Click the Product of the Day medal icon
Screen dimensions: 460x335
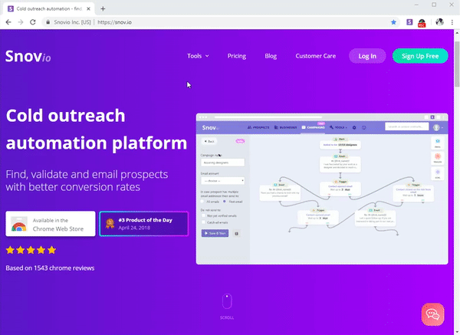pos(110,224)
